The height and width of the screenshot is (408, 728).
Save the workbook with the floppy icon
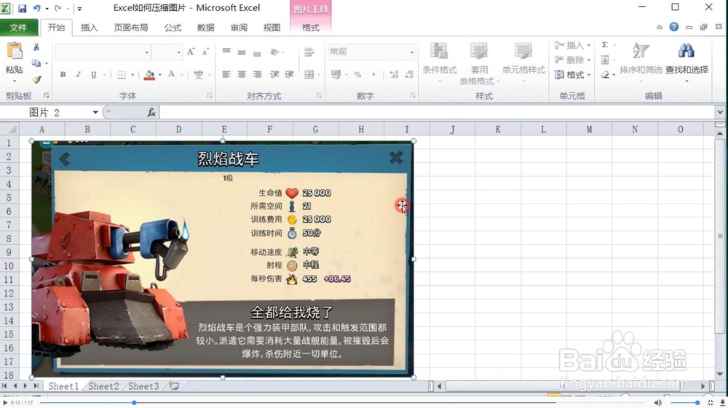[23, 8]
